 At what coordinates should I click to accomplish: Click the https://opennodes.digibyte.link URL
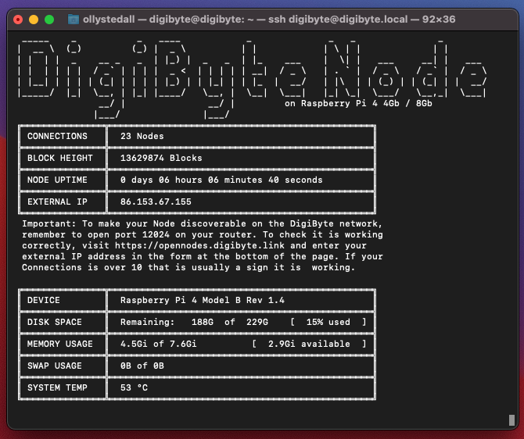point(199,245)
